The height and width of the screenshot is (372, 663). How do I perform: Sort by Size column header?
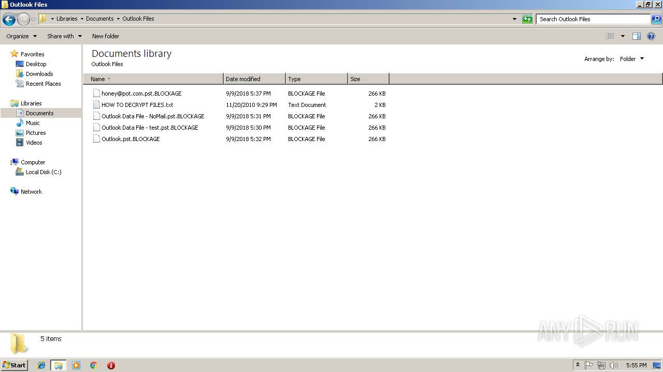[368, 79]
